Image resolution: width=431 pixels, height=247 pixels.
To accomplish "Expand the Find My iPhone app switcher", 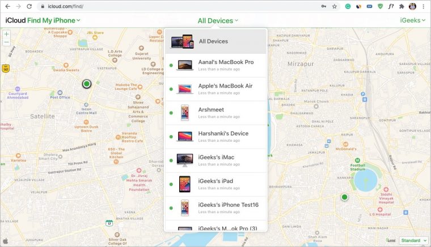I will pos(54,20).
